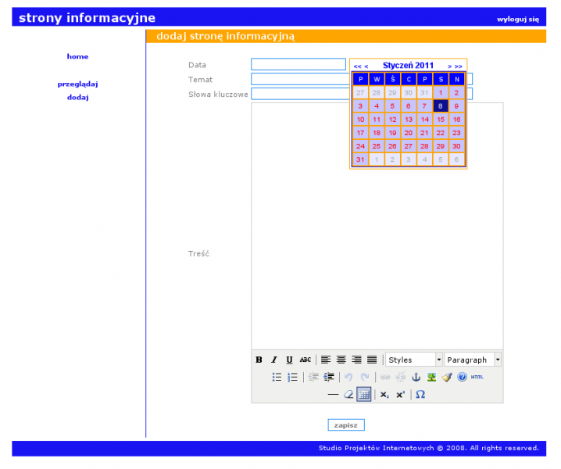Select the dodaj sidebar menu item
This screenshot has height=469, width=561.
click(x=77, y=98)
